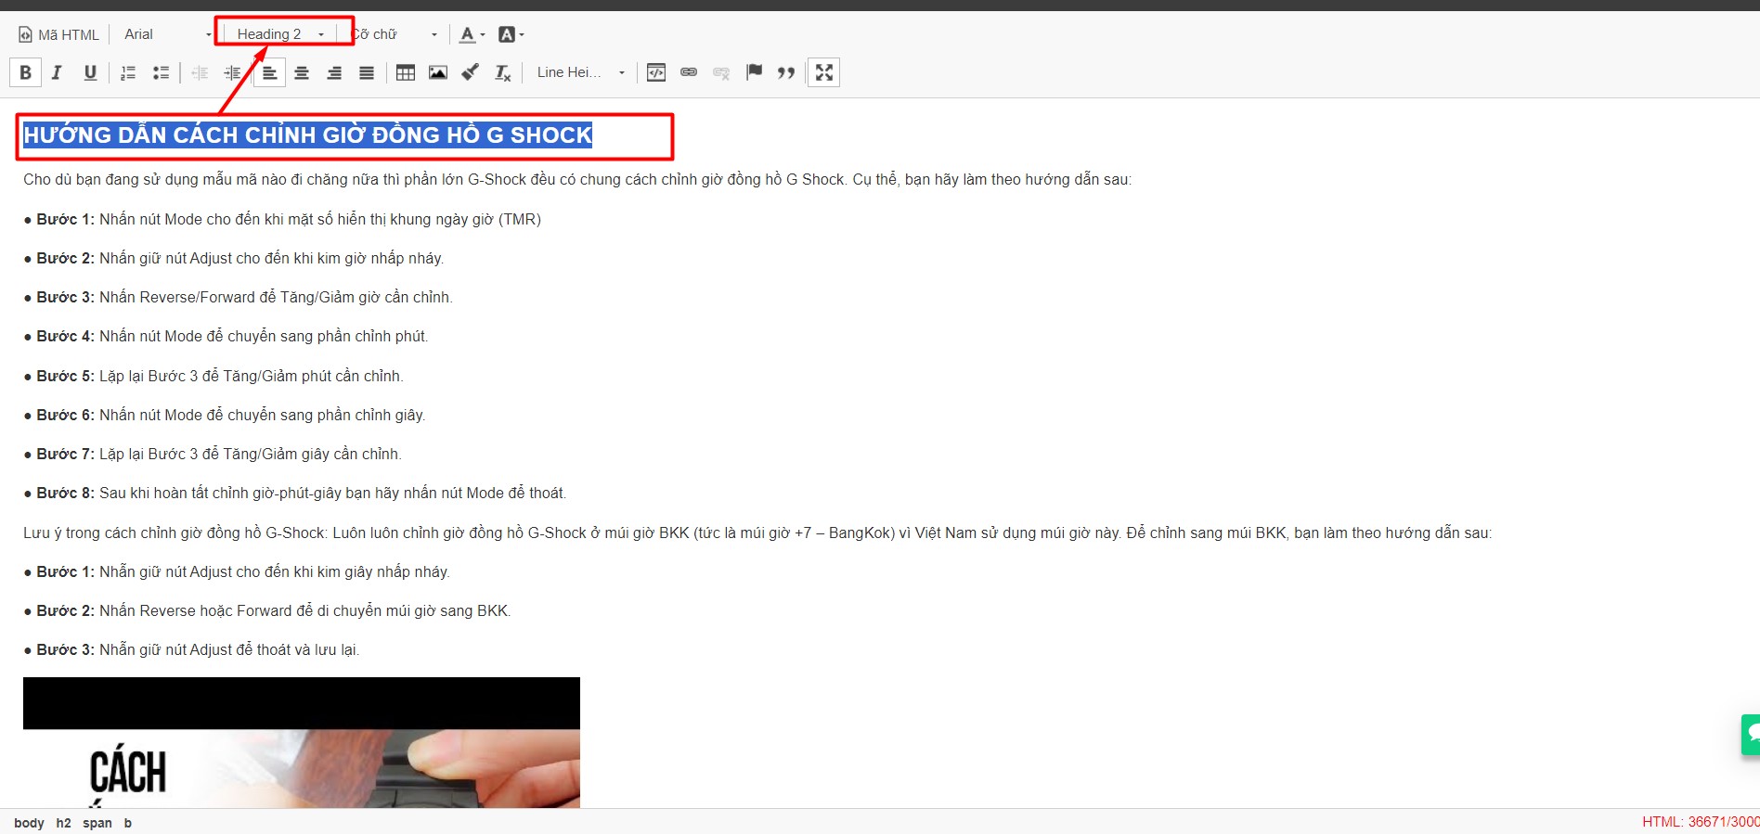Screen dimensions: 1760x834
Task: Insert a numbered list
Action: coord(128,72)
